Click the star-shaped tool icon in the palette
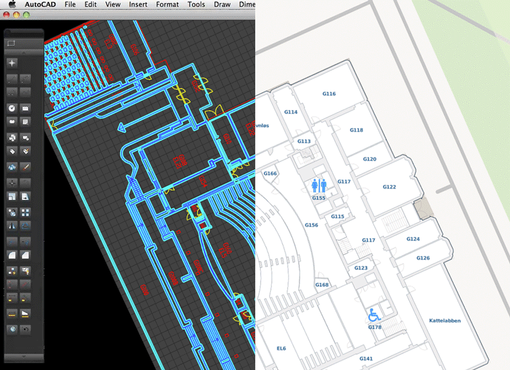 click(11, 62)
